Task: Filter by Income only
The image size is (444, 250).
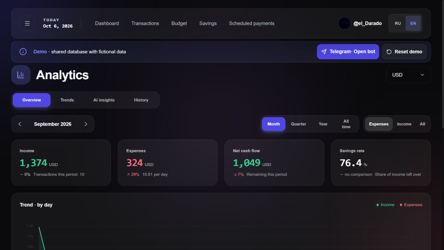Action: pyautogui.click(x=404, y=124)
